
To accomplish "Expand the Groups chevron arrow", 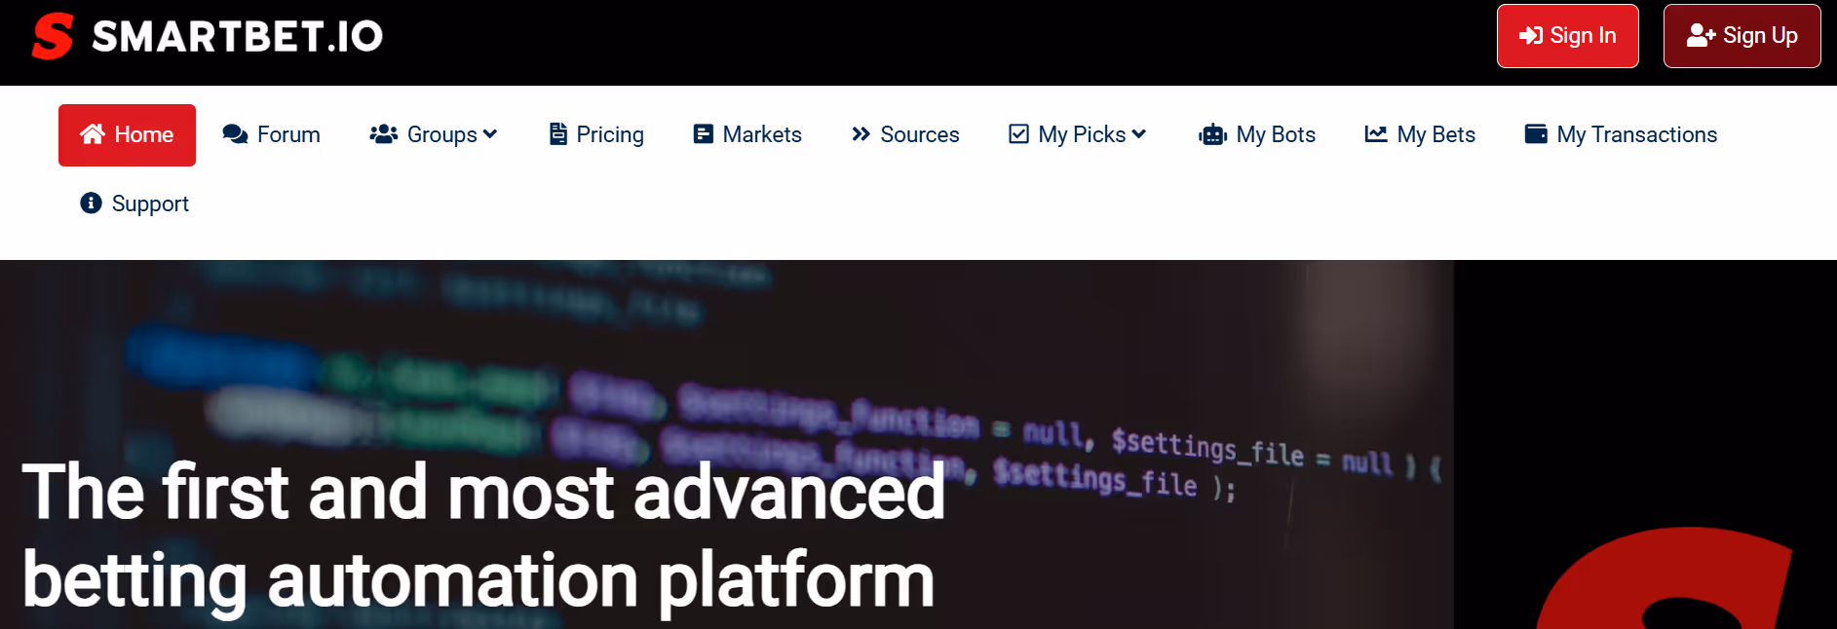I will click(x=490, y=134).
